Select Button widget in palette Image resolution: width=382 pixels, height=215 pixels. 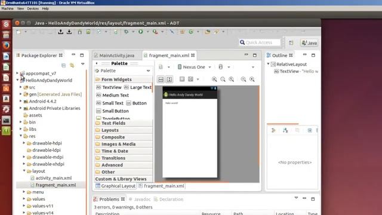pos(137,103)
